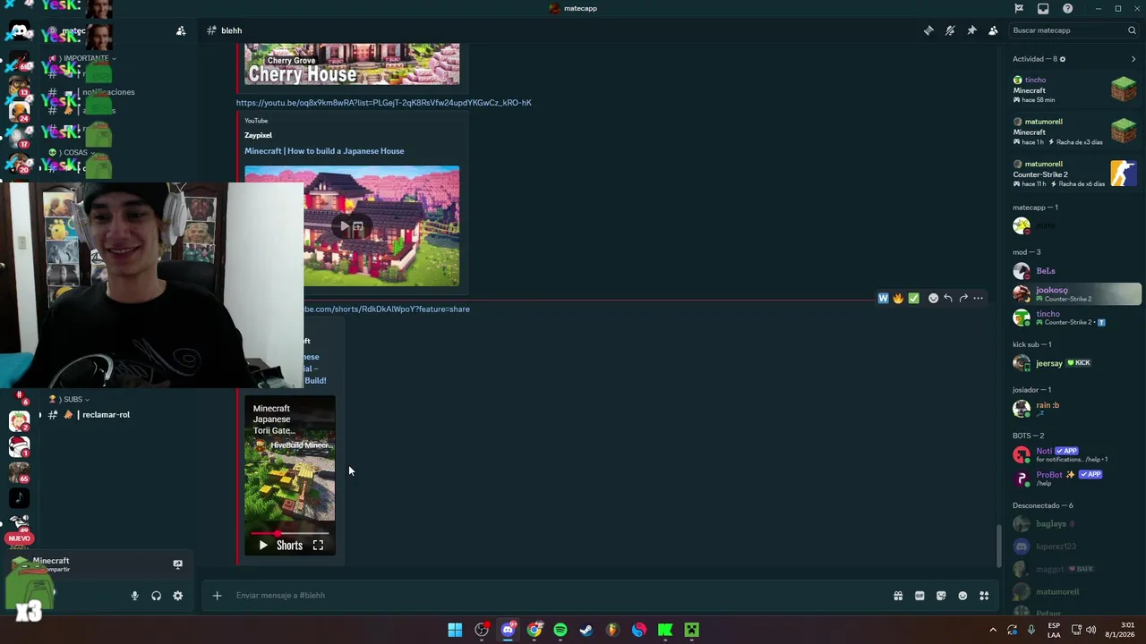Image resolution: width=1146 pixels, height=644 pixels.
Task: Click the NUEVO unread badge
Action: (x=19, y=538)
